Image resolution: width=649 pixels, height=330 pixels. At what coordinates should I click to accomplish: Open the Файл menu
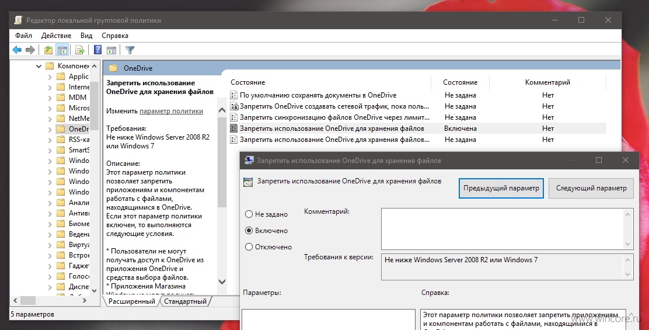pos(23,36)
